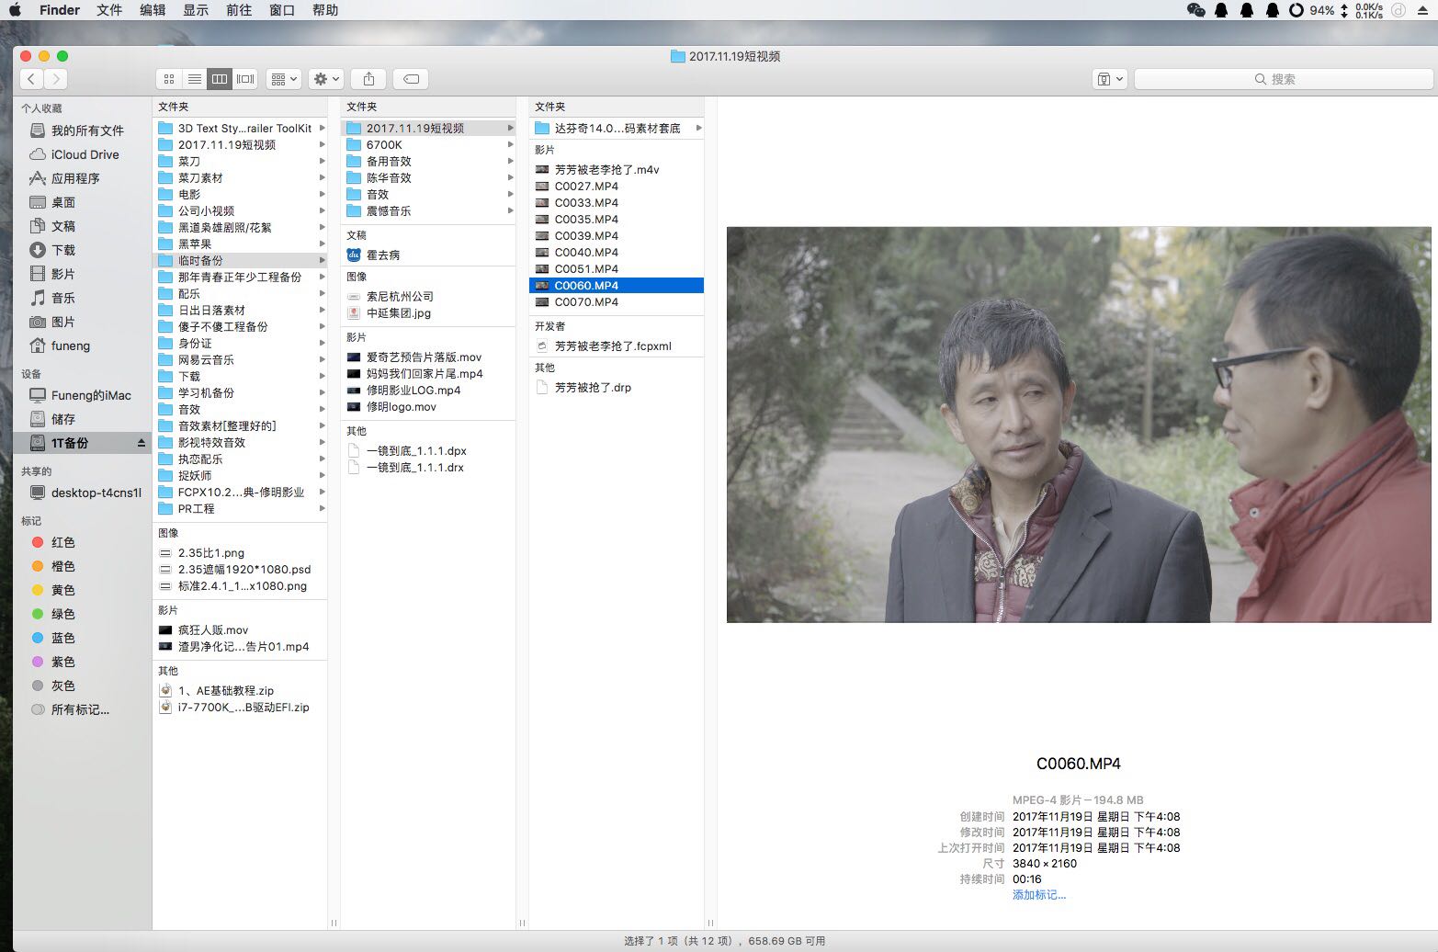Eject the 1T备份 drive
The height and width of the screenshot is (952, 1438).
(142, 443)
